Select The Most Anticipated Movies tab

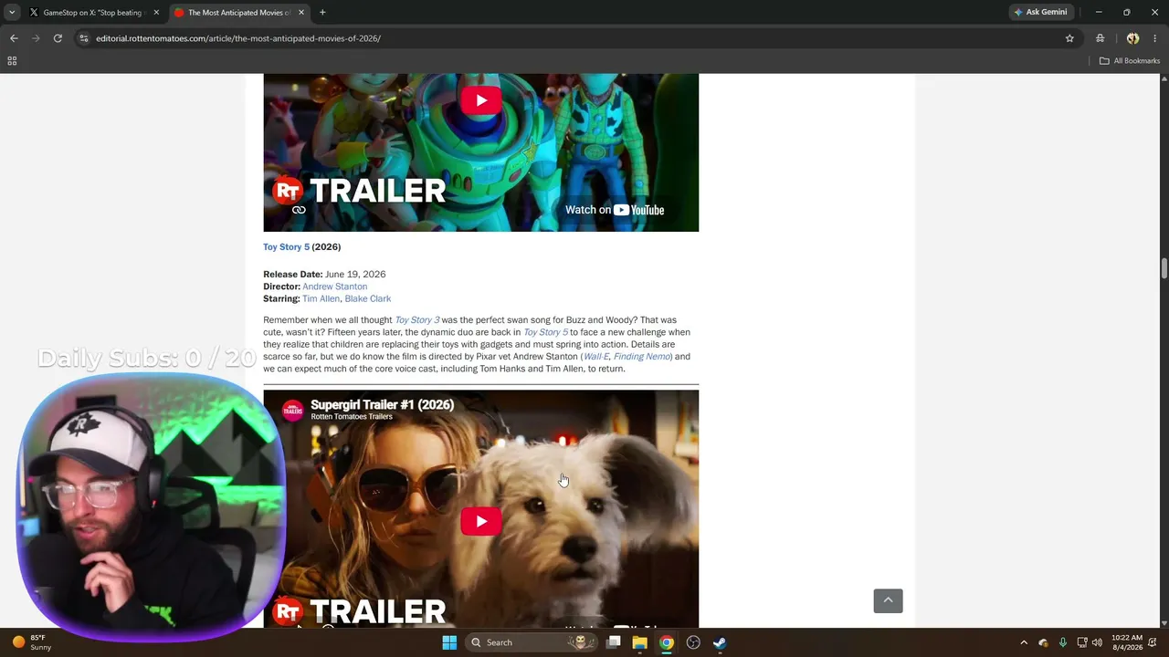click(239, 13)
